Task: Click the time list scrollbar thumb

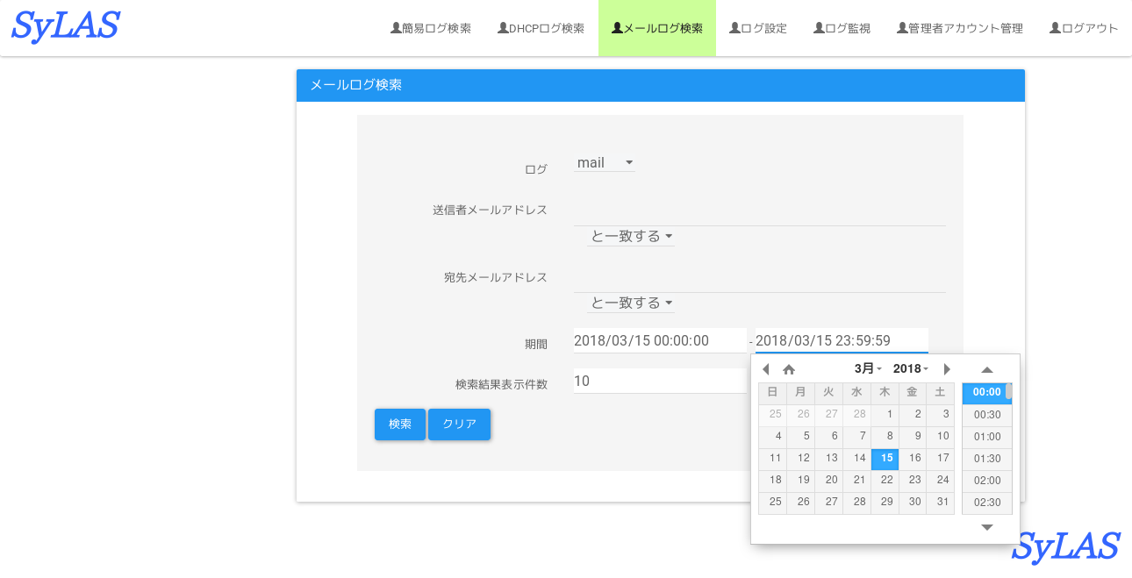Action: [1009, 392]
